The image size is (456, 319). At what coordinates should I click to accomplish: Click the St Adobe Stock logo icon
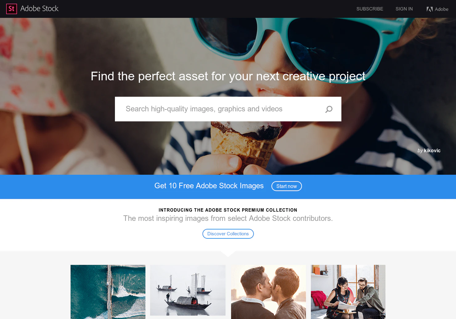11,9
